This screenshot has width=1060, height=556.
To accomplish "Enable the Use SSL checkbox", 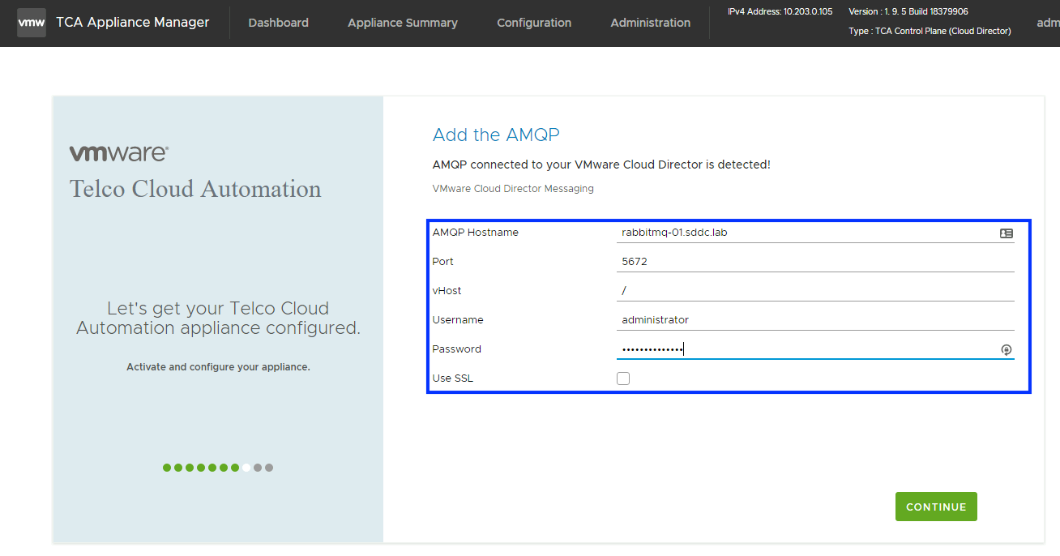I will [x=623, y=379].
